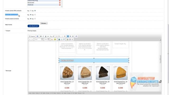
Task: Decrease the indent level
Action: point(62,36)
